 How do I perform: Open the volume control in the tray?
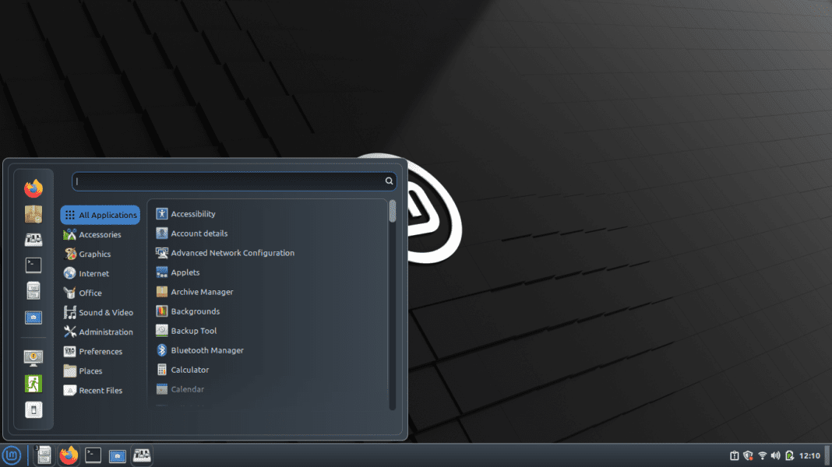click(x=775, y=455)
